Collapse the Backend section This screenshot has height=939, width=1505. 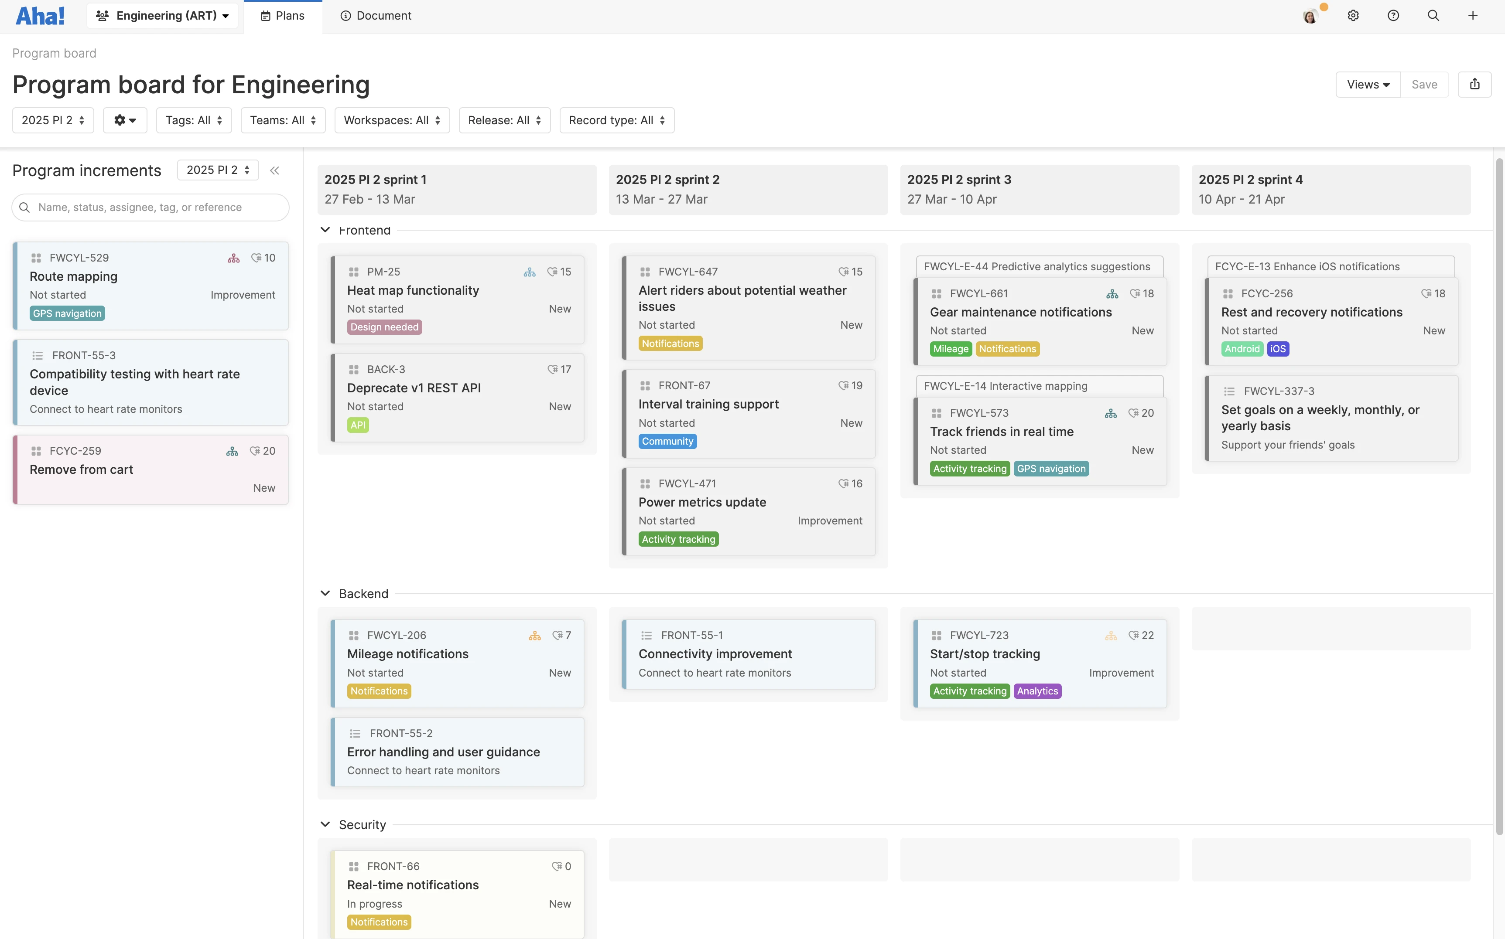click(325, 593)
